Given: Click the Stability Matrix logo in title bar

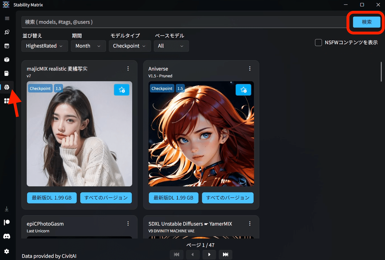Looking at the screenshot, I should pos(6,5).
